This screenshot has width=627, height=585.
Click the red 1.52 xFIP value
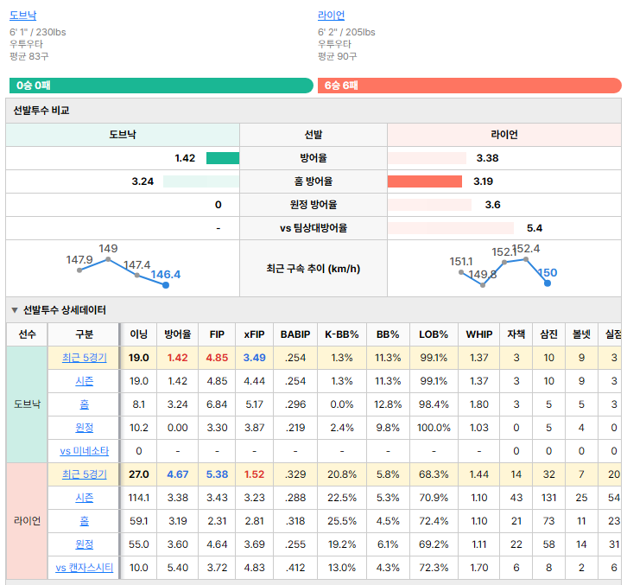coord(254,474)
